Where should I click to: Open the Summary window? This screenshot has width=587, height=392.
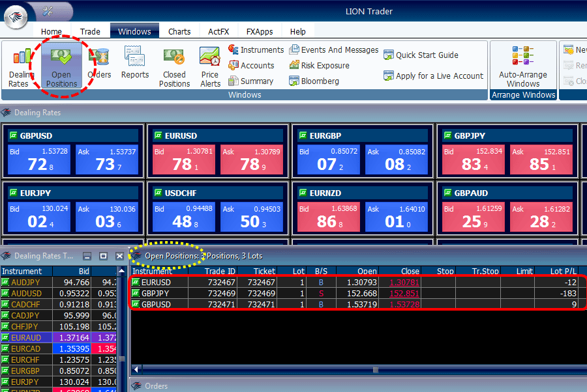(251, 81)
